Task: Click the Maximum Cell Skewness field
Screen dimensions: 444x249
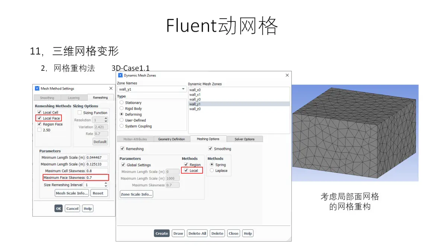Action: pos(97,171)
